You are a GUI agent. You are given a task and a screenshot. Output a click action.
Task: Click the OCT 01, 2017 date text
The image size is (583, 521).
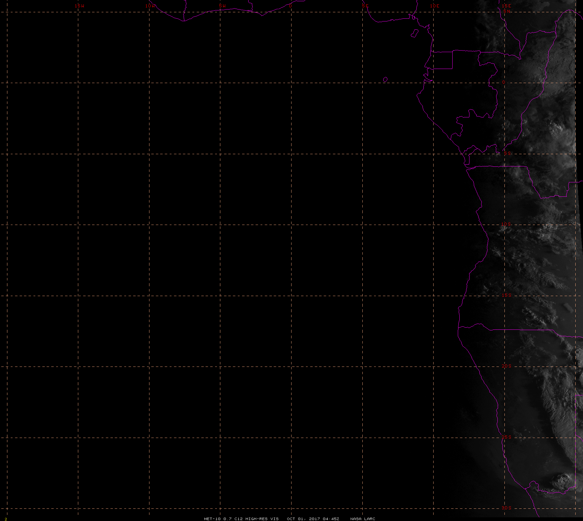pos(303,519)
